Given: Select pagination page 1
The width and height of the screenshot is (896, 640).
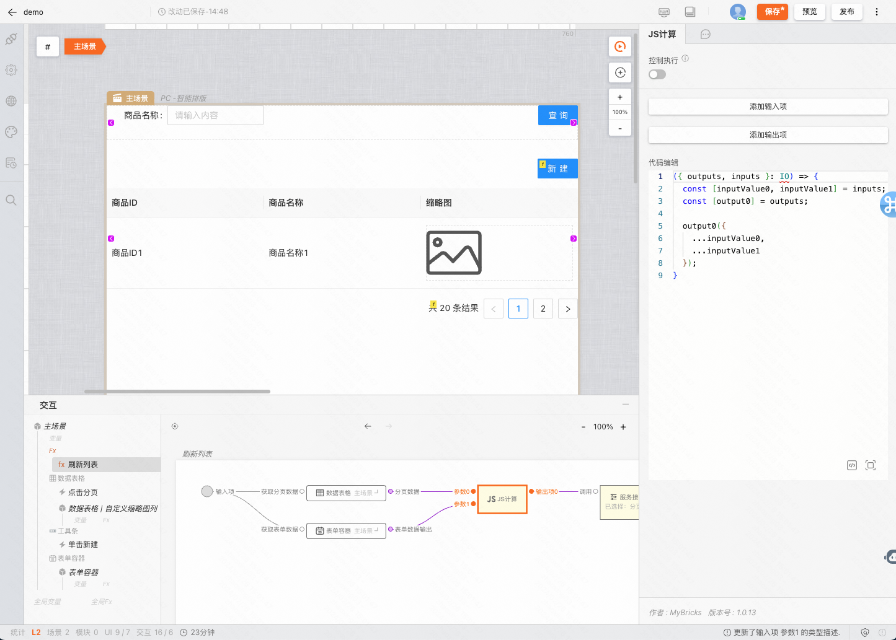Looking at the screenshot, I should [518, 309].
